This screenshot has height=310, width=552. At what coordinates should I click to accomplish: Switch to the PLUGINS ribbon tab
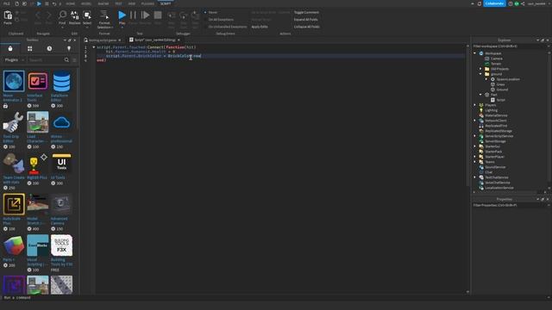click(x=147, y=3)
